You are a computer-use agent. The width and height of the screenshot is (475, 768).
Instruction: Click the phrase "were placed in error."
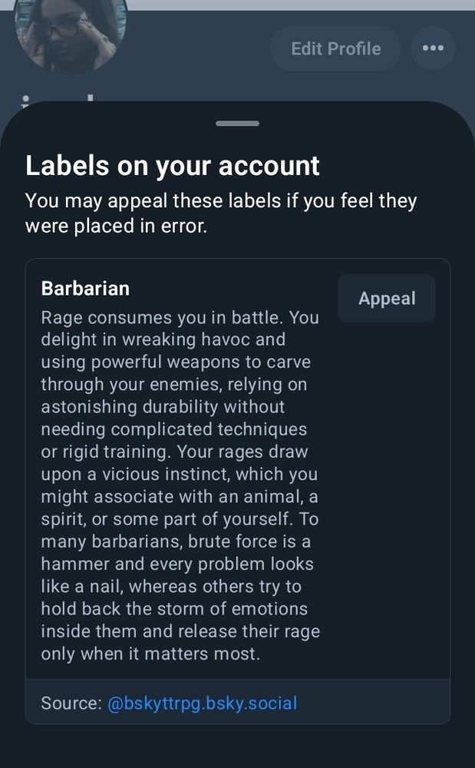point(117,227)
